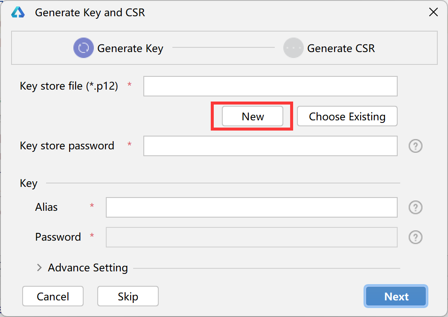The image size is (448, 317).
Task: Expand the Advance Setting section
Action: point(39,268)
